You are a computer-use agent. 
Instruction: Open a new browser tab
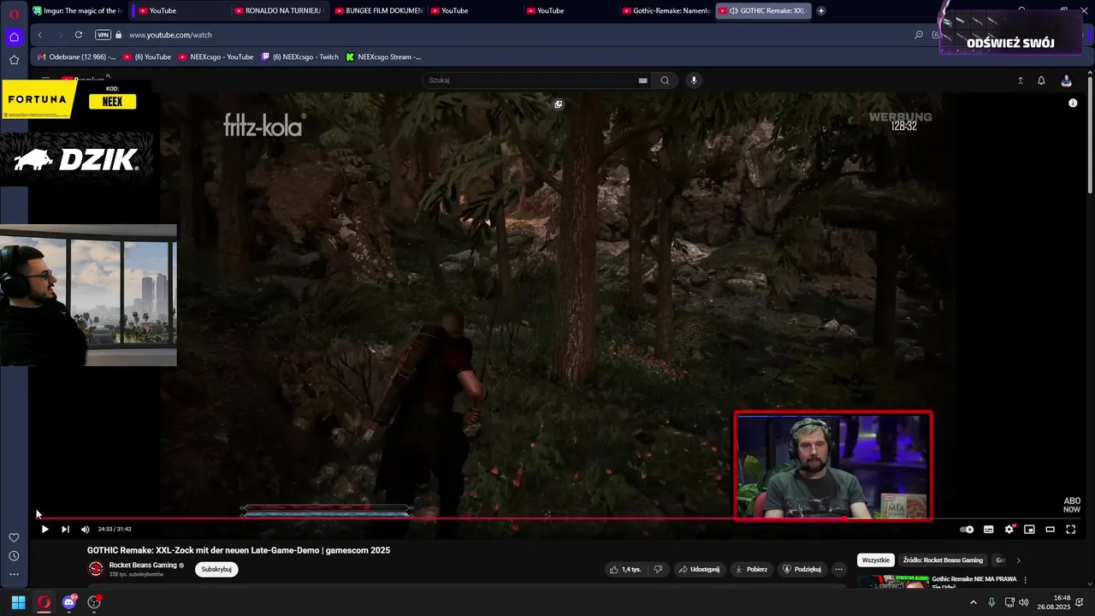click(821, 11)
